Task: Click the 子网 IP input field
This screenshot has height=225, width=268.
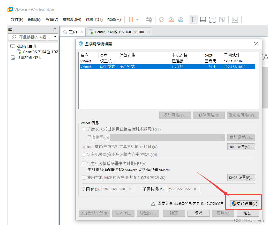Action: coord(118,189)
